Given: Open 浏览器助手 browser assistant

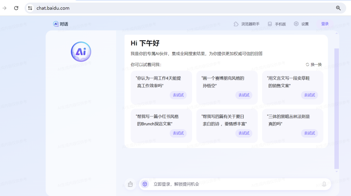Looking at the screenshot, I should coord(247,24).
